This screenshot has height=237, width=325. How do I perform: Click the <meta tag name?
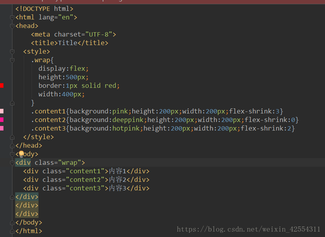pyautogui.click(x=40, y=35)
